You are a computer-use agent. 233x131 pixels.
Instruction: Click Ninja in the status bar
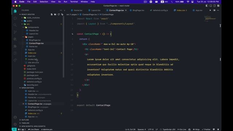pos(196,130)
